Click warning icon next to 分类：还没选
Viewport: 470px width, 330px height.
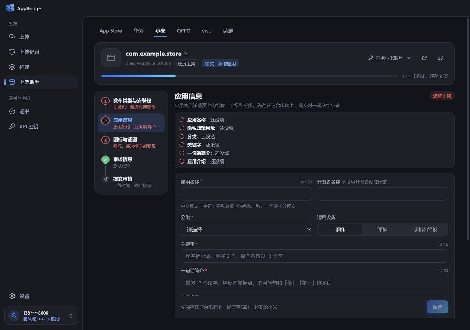coord(182,136)
